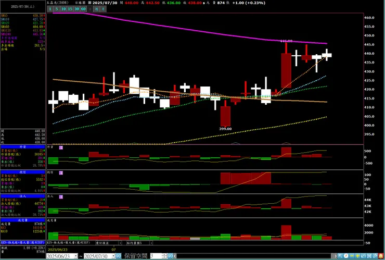
Task: Click the restore view icon next to plus
Action: pyautogui.click(x=363, y=256)
